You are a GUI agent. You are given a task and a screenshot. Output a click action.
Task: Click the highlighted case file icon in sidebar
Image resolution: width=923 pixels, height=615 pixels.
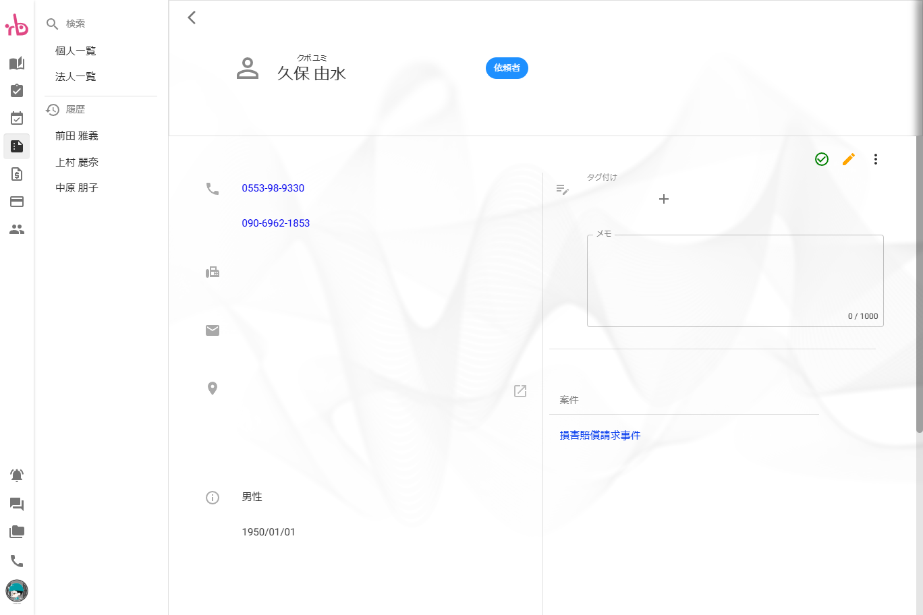16,146
